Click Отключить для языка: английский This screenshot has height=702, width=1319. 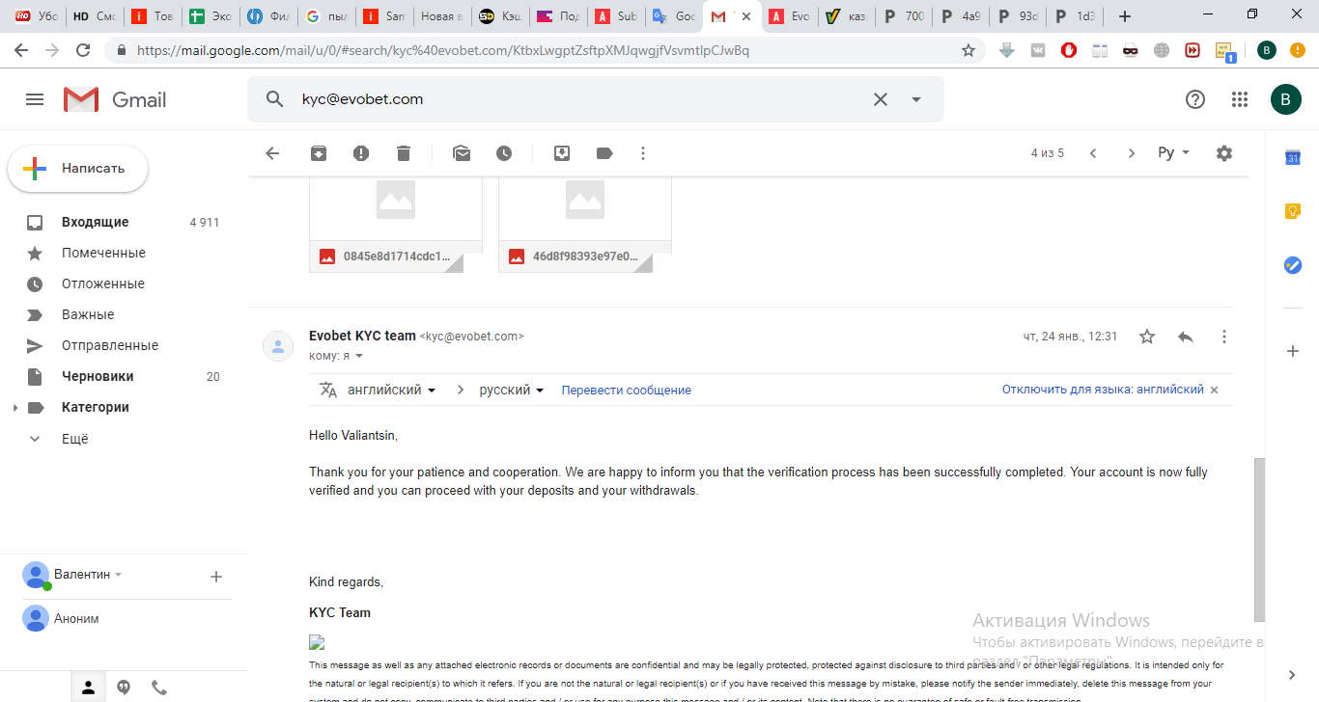point(1103,390)
